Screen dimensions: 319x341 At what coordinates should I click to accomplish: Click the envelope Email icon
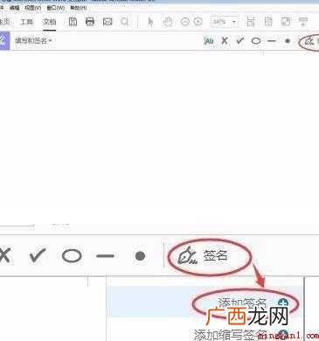(x=107, y=22)
